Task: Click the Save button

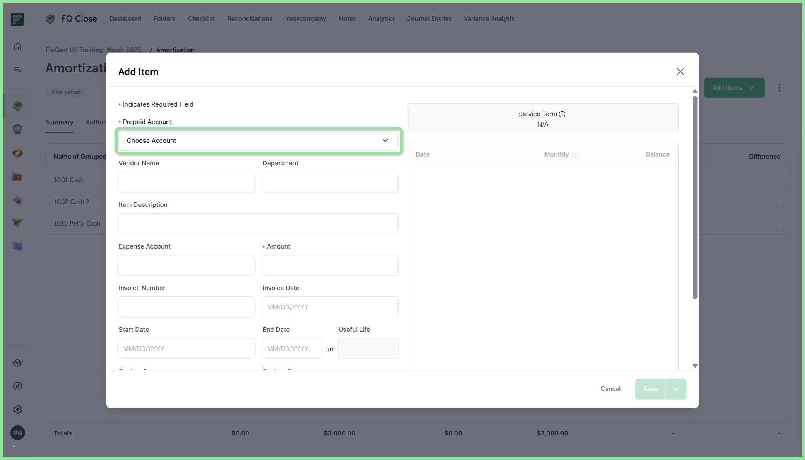Action: pyautogui.click(x=650, y=389)
